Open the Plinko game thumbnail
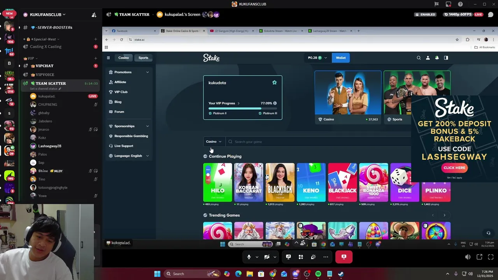 (x=436, y=182)
